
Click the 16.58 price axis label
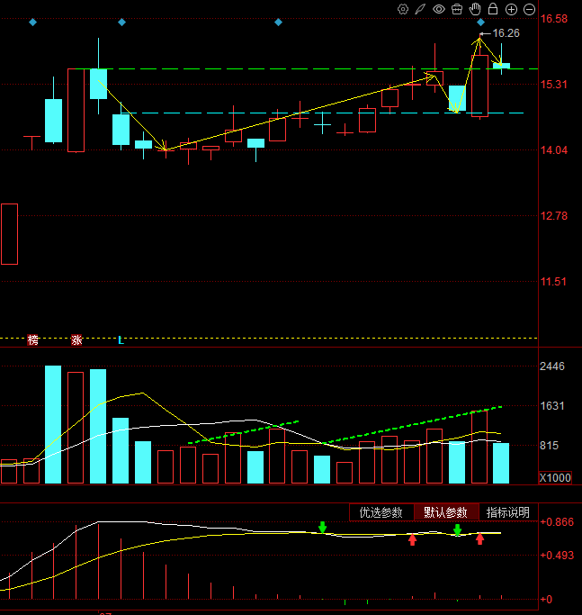pyautogui.click(x=554, y=19)
